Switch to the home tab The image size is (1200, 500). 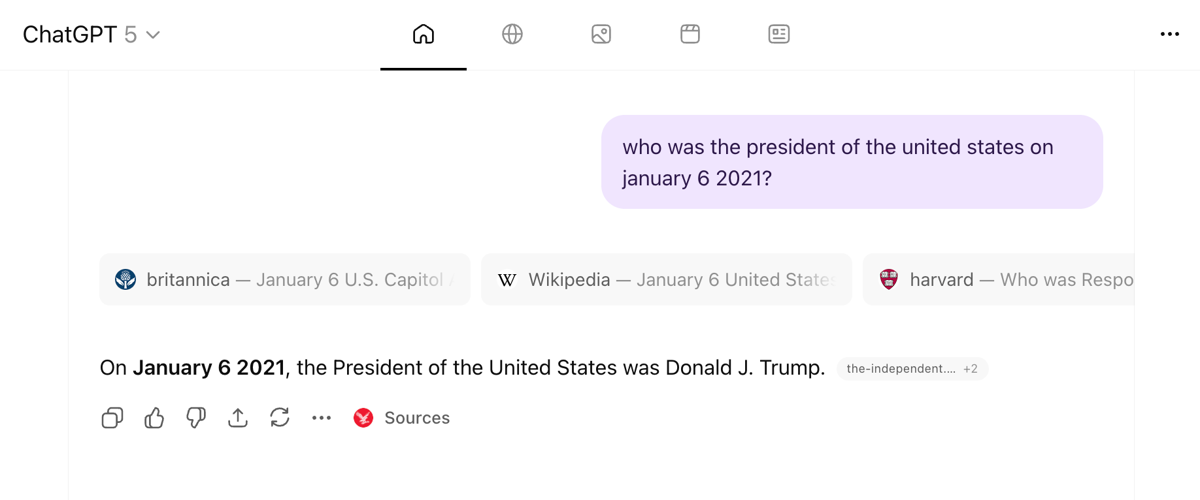click(424, 34)
